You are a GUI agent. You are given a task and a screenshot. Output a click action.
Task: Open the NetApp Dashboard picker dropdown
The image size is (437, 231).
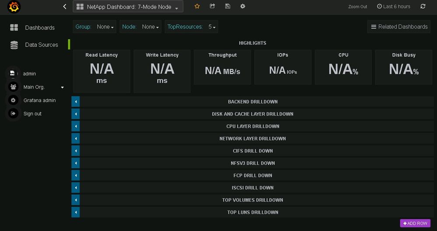click(128, 7)
